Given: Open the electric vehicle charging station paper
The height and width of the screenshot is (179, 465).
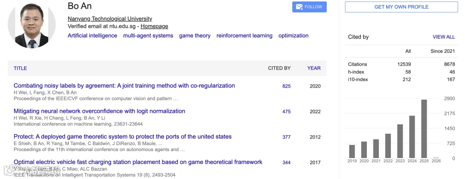Looking at the screenshot, I should [x=138, y=162].
